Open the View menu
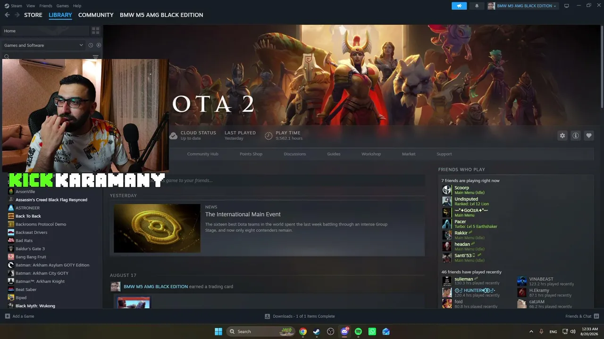This screenshot has width=604, height=339. click(31, 6)
